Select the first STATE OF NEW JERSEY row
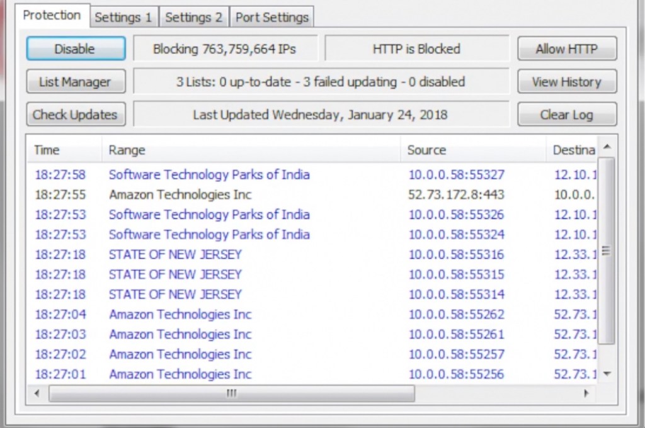Screen dimensions: 645x428 pyautogui.click(x=175, y=254)
